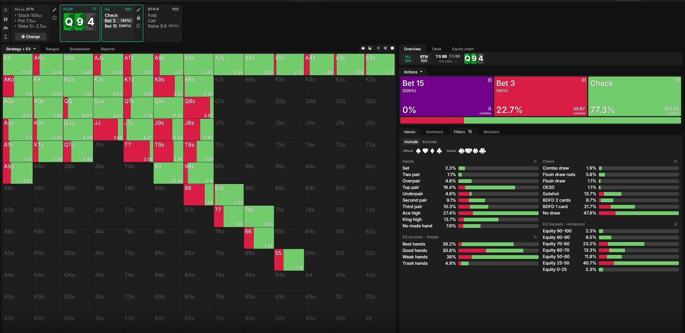The image size is (685, 333).
Task: Click the info icon beside HJ vs. BTN
Action: click(54, 18)
